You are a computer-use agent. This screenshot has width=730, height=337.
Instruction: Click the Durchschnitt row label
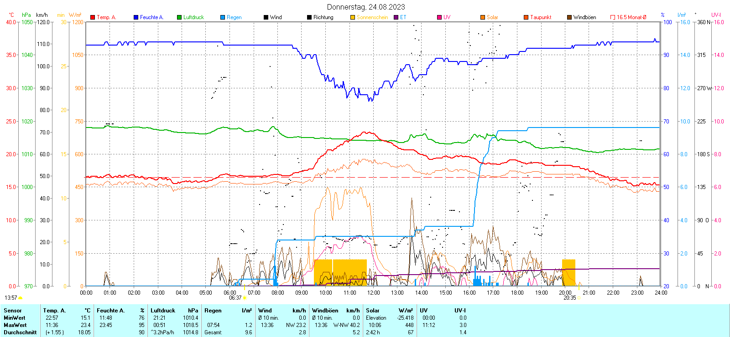click(x=20, y=332)
